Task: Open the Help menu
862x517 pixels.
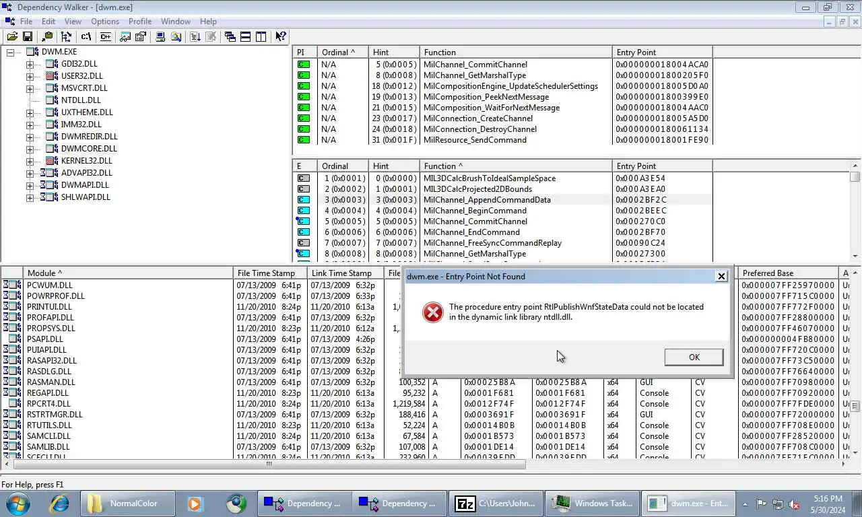Action: click(x=209, y=22)
